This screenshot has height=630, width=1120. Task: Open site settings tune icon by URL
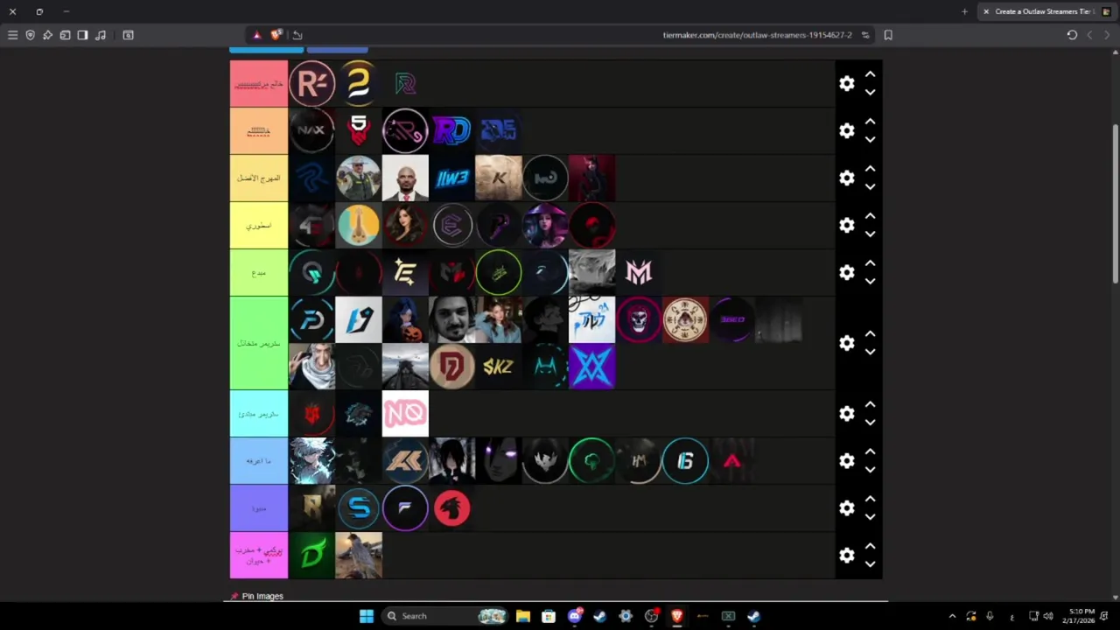(x=865, y=35)
